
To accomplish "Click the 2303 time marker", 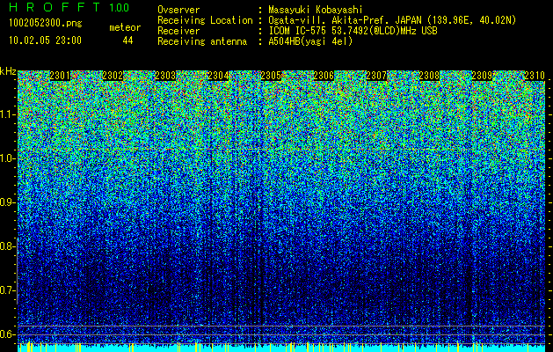I will tap(165, 76).
